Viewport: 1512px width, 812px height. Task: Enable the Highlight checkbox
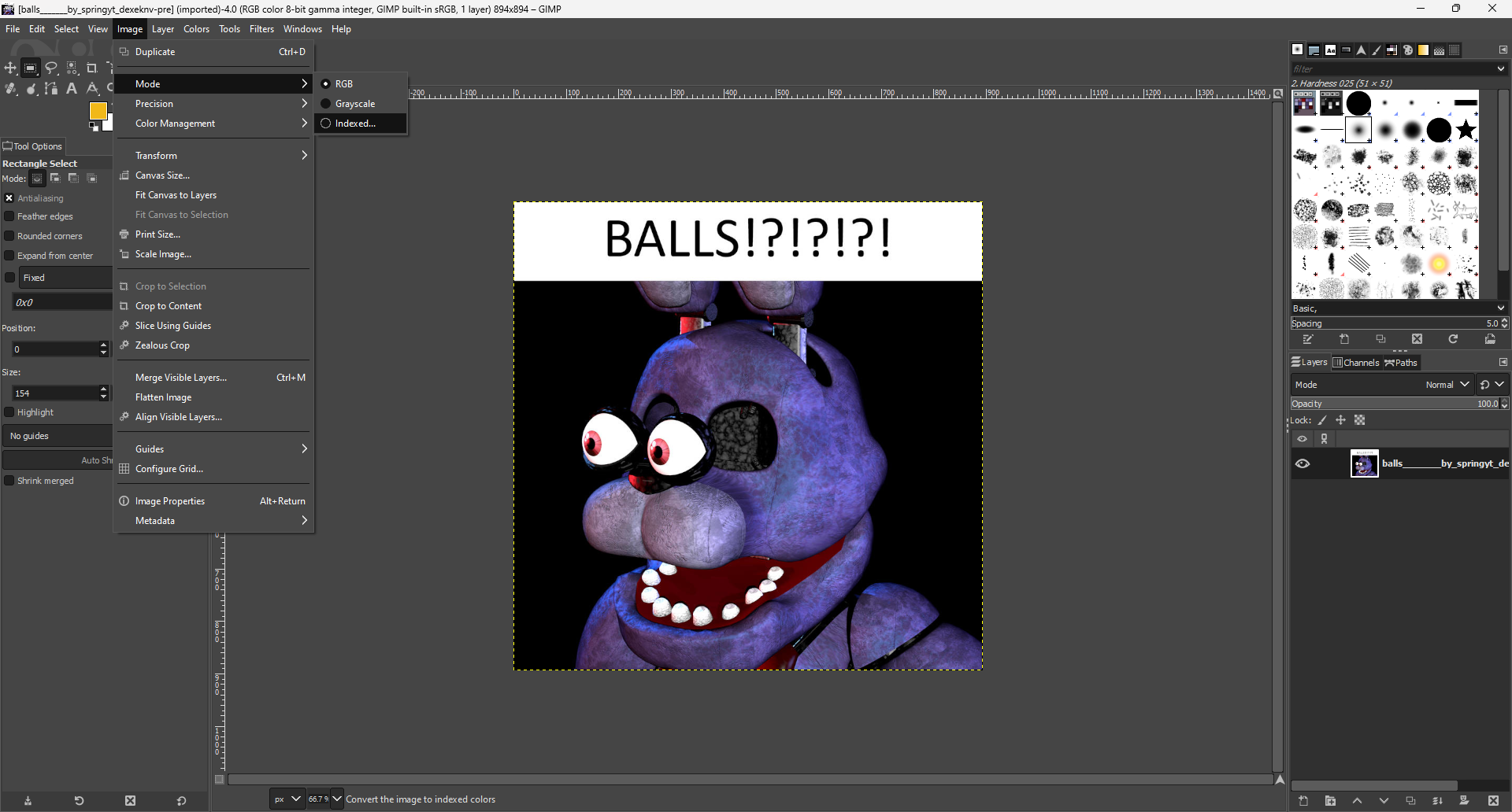tap(9, 412)
